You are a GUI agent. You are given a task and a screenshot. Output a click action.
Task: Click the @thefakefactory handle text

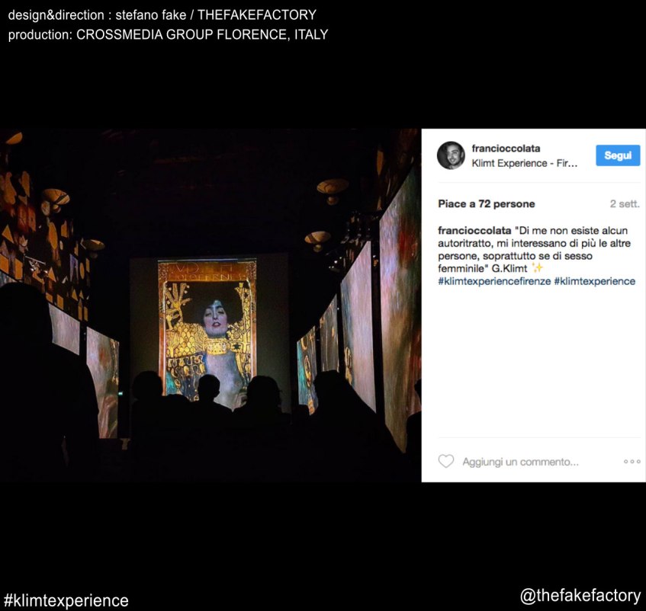(x=580, y=595)
